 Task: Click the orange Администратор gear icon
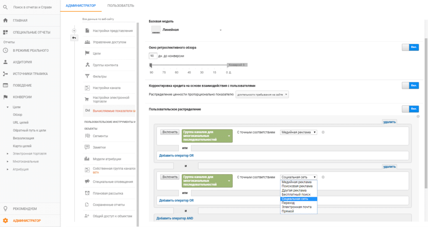(5, 220)
